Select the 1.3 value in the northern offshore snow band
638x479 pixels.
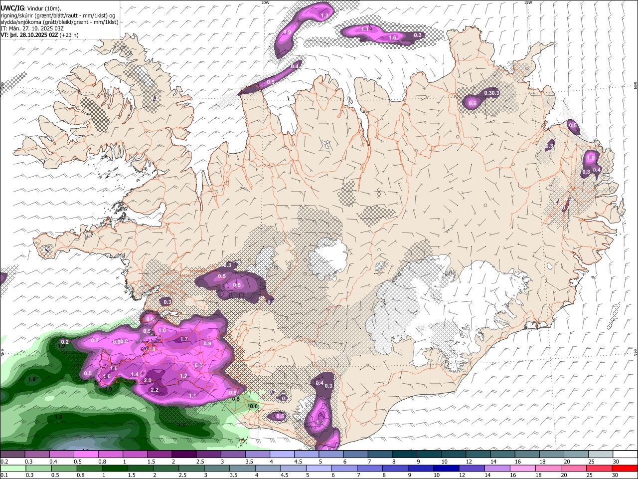point(324,16)
